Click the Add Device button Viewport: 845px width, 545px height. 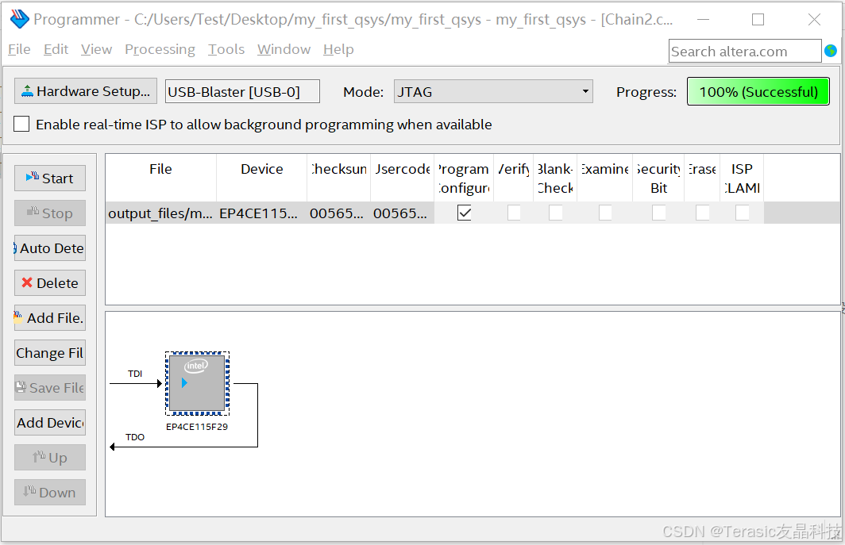pyautogui.click(x=50, y=423)
